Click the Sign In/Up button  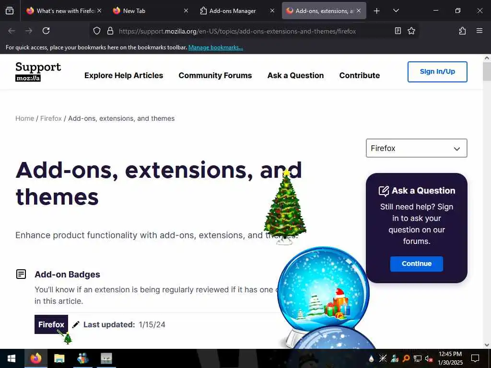tap(437, 72)
